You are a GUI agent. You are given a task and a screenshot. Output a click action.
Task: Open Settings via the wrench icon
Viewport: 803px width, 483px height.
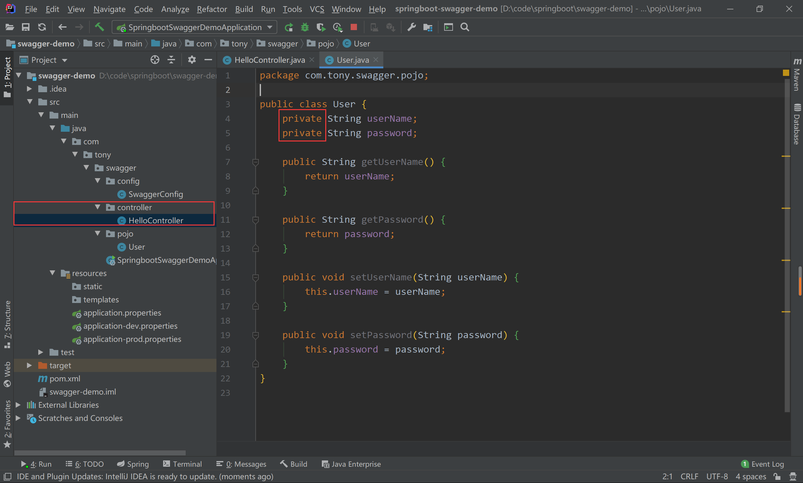pyautogui.click(x=412, y=27)
